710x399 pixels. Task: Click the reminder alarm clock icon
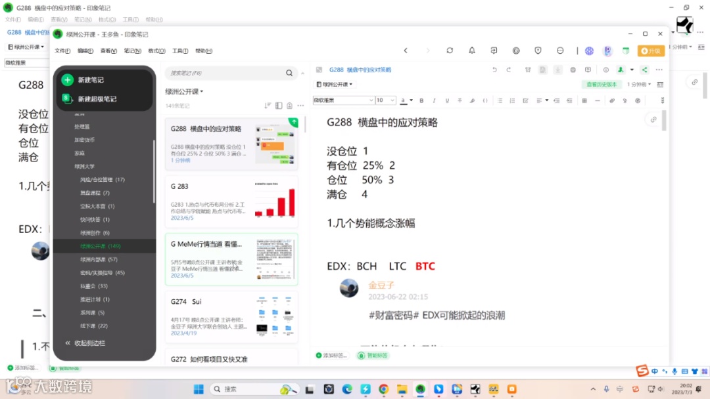click(x=527, y=70)
